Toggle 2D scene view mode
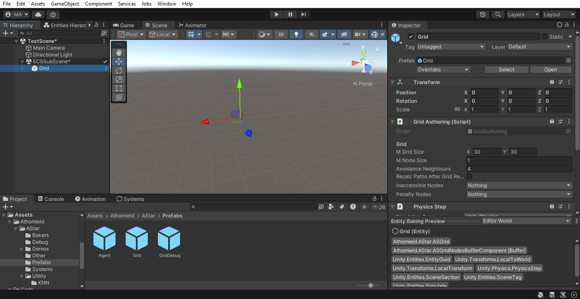The width and height of the screenshot is (580, 299). click(x=281, y=34)
